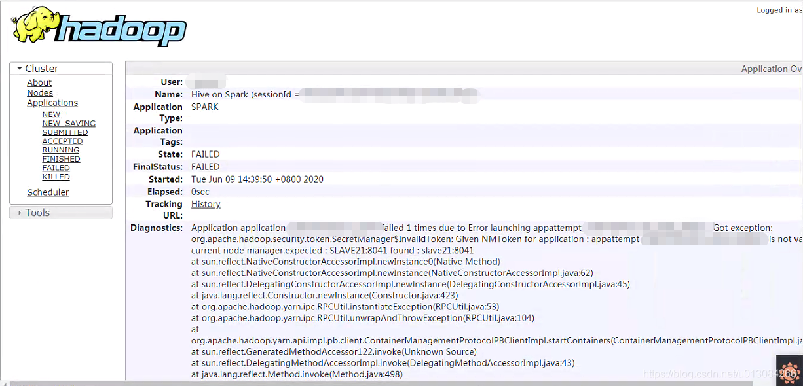
Task: Select the 'Hive on Spark' name text
Action: tap(219, 94)
